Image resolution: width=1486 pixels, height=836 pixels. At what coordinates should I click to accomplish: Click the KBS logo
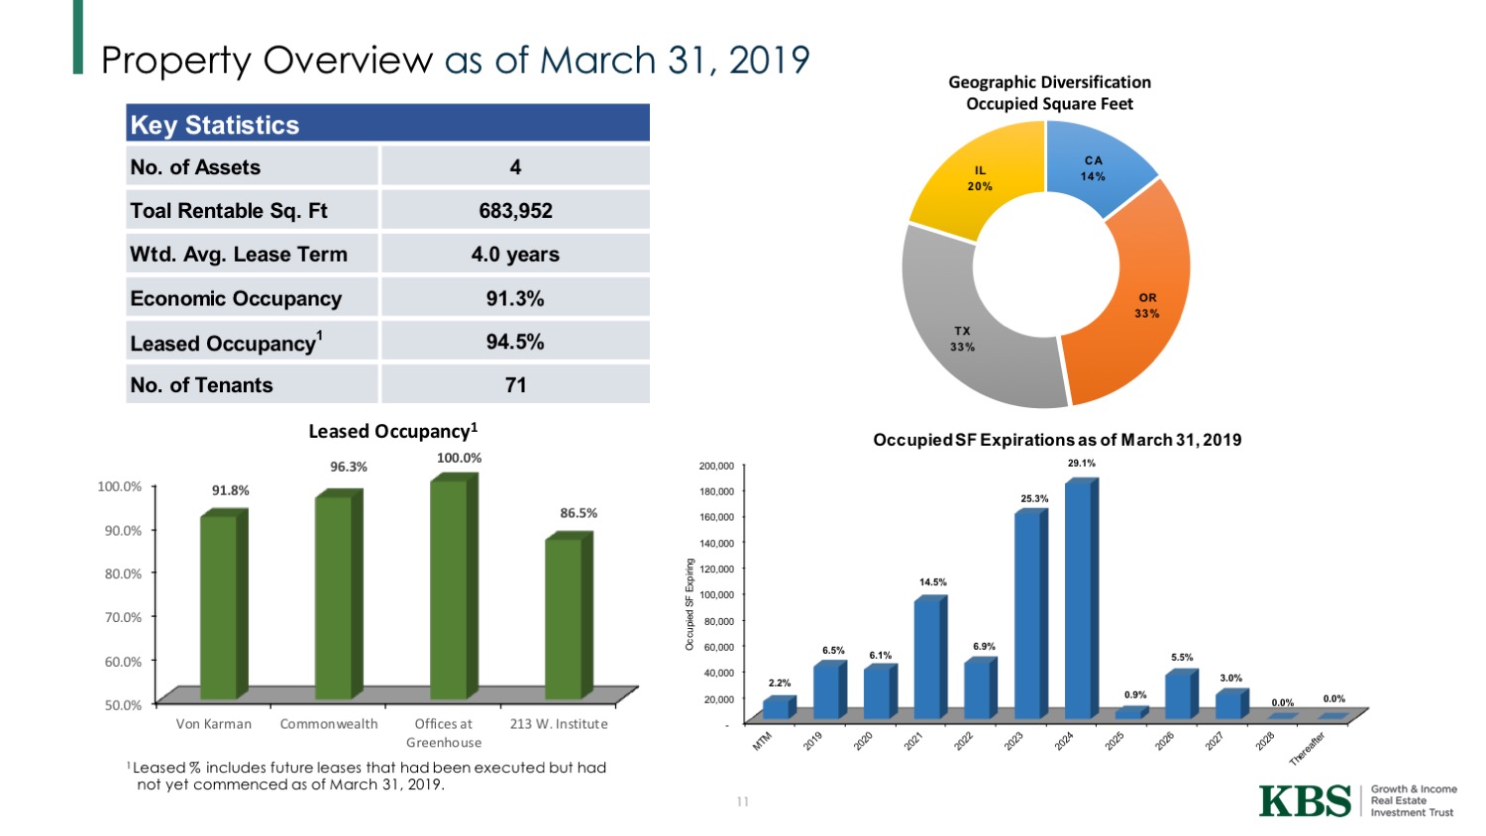(x=1305, y=800)
